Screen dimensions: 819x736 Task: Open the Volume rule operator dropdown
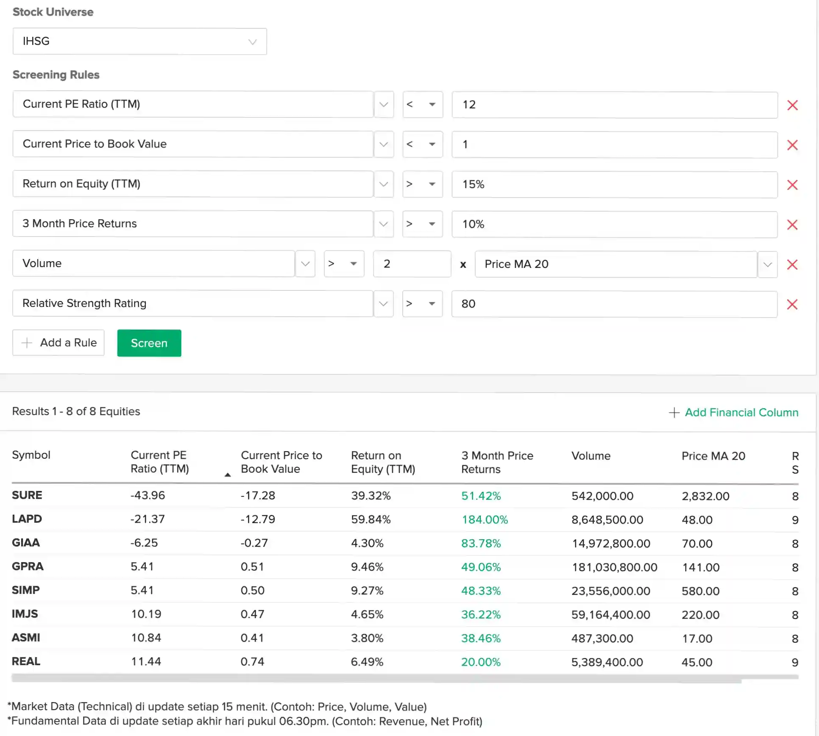[344, 264]
